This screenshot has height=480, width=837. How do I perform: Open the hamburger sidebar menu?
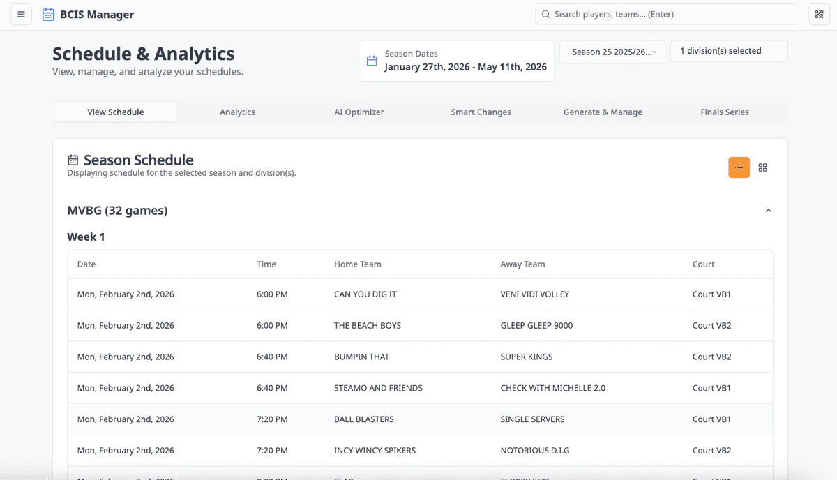(21, 15)
